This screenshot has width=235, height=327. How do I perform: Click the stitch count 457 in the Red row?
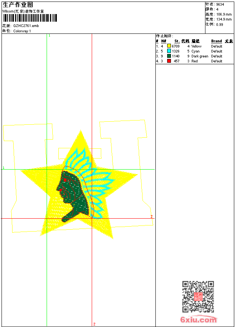click(x=177, y=61)
